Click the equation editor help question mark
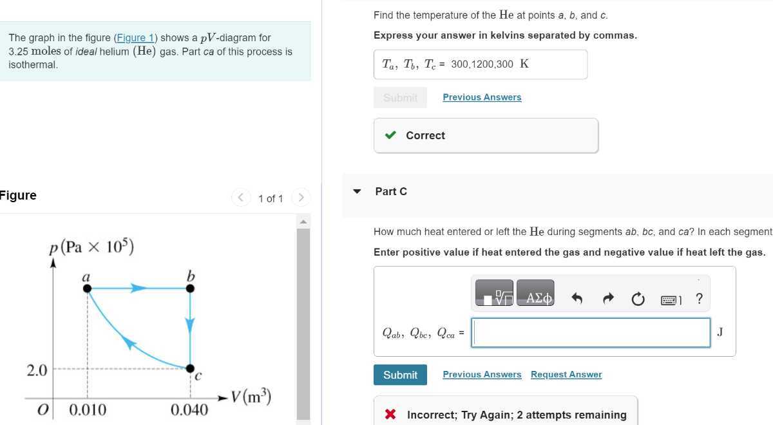The width and height of the screenshot is (773, 425). (699, 298)
